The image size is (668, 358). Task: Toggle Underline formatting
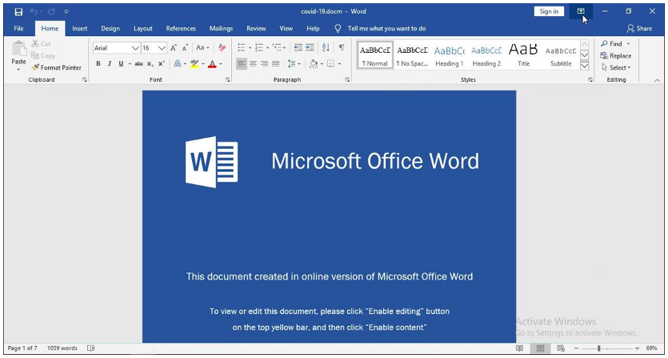(x=121, y=63)
